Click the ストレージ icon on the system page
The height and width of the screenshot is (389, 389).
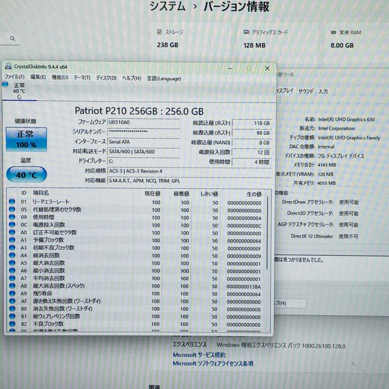159,32
